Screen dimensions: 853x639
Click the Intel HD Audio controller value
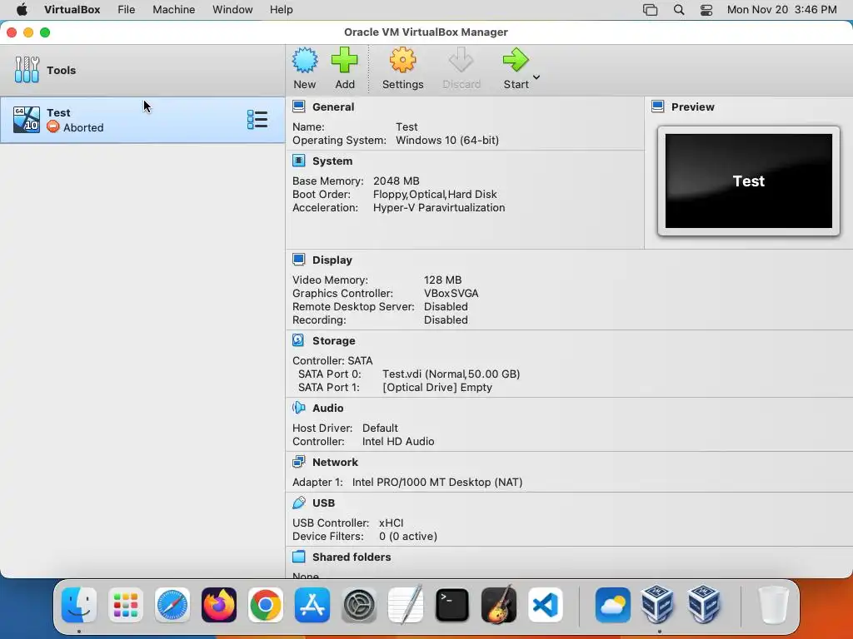tap(398, 441)
